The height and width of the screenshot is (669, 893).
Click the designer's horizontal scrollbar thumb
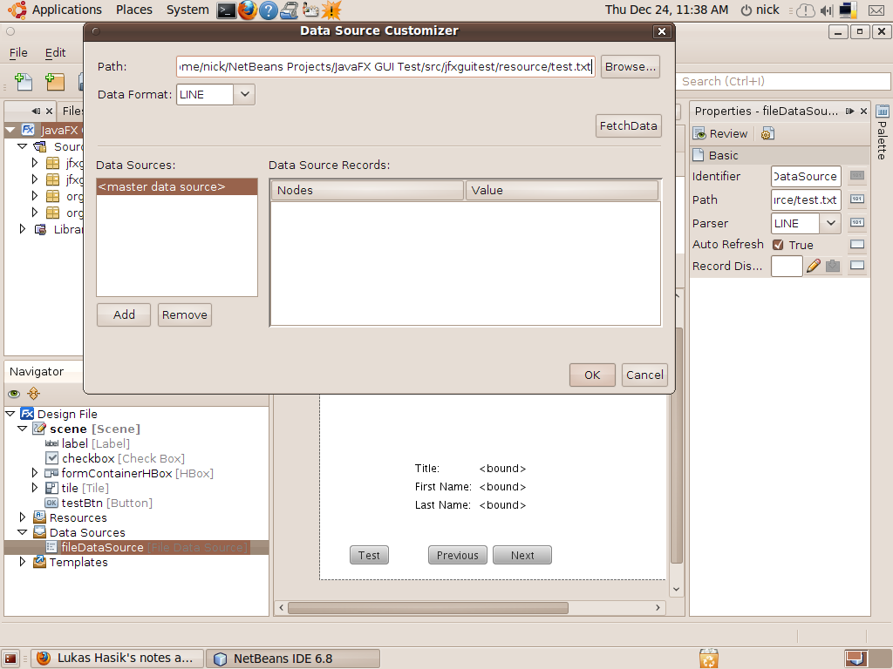(427, 607)
